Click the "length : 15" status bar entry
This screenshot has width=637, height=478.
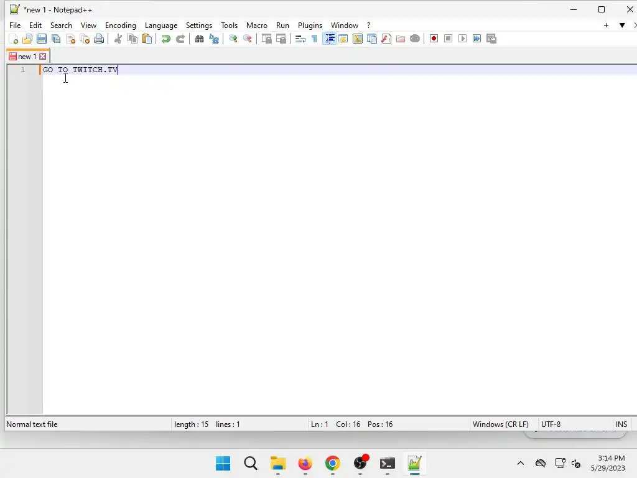192,424
